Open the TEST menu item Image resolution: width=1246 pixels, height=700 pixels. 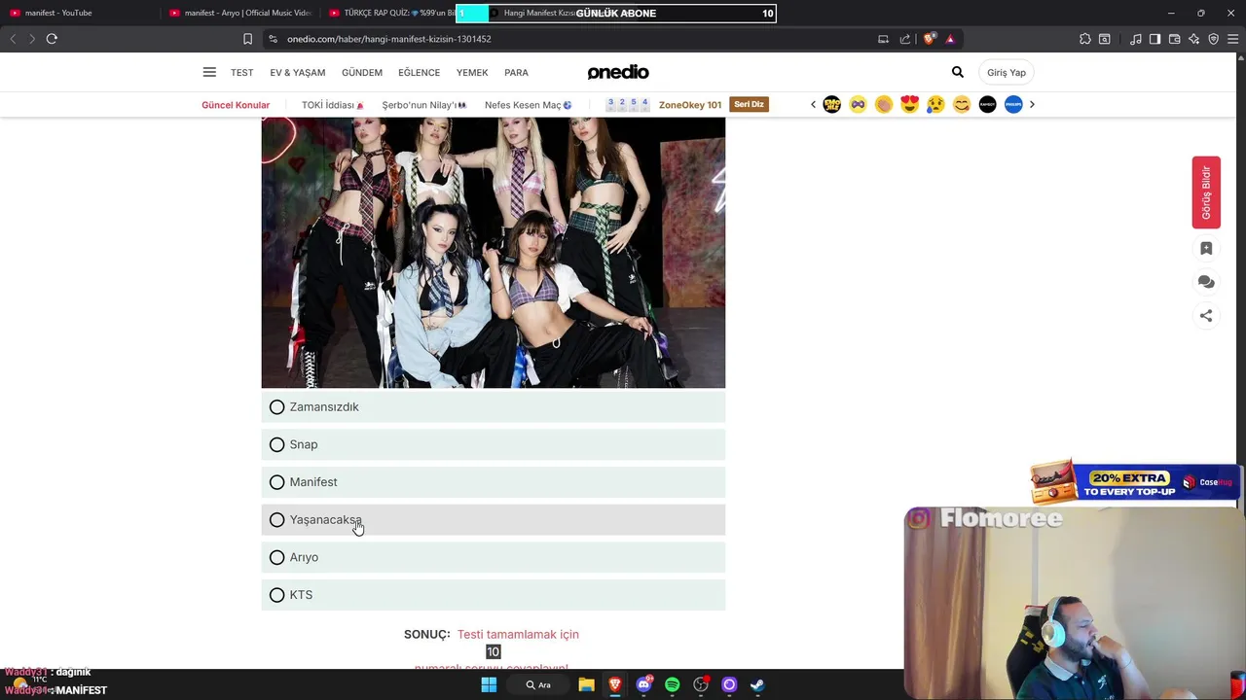(241, 73)
